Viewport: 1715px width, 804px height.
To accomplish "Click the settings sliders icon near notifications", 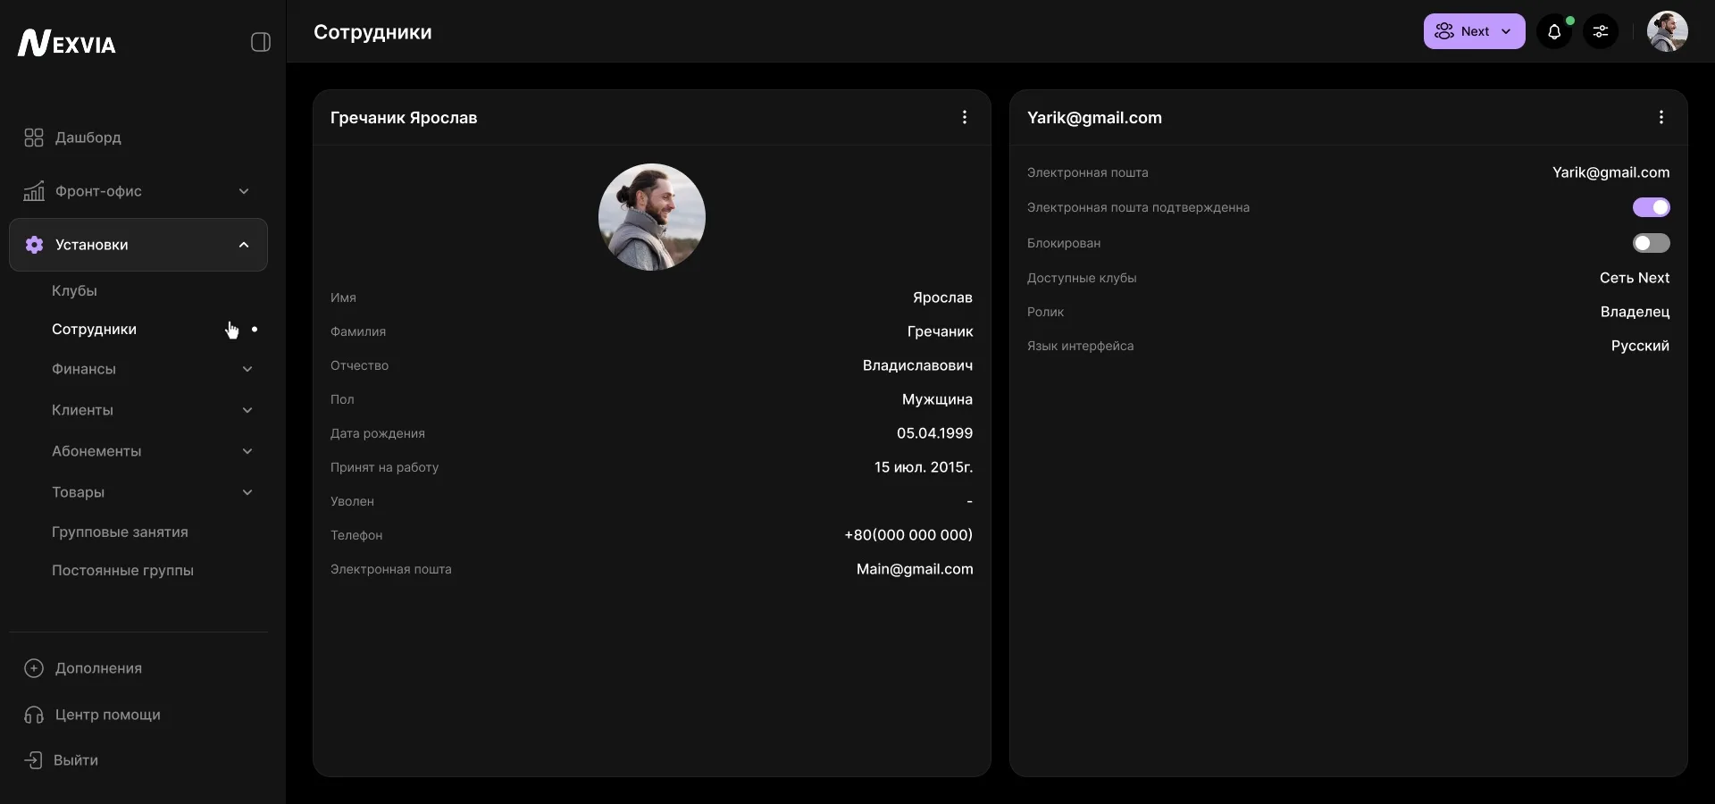I will click(x=1601, y=31).
